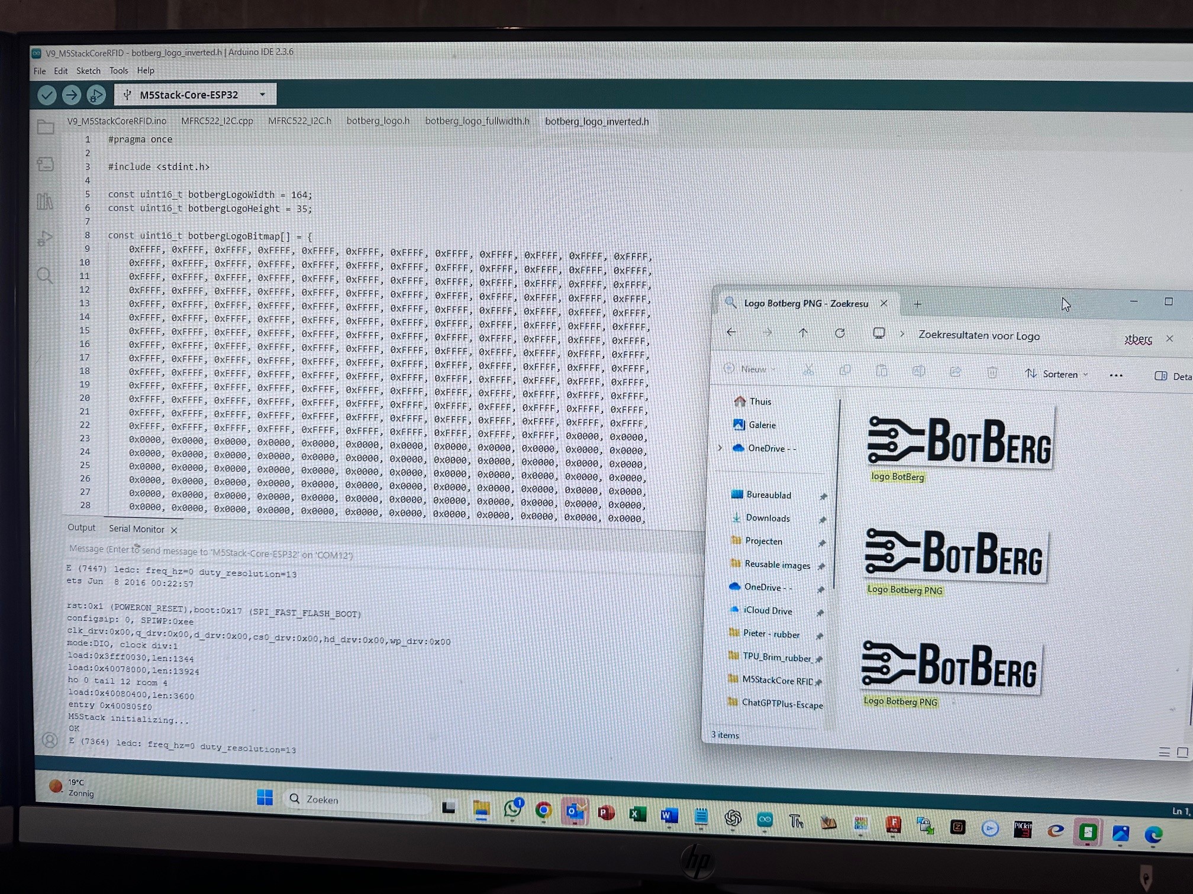
Task: Open the Search sidebar magnifier icon
Action: [x=45, y=276]
